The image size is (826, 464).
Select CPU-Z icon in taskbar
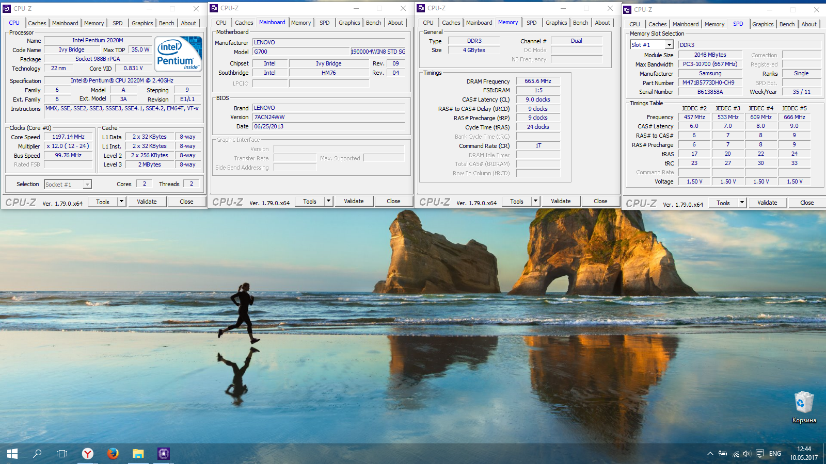tap(164, 454)
